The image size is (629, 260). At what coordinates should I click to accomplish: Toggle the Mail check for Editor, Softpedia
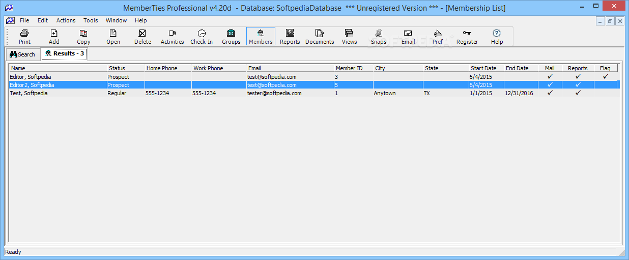[x=550, y=77]
